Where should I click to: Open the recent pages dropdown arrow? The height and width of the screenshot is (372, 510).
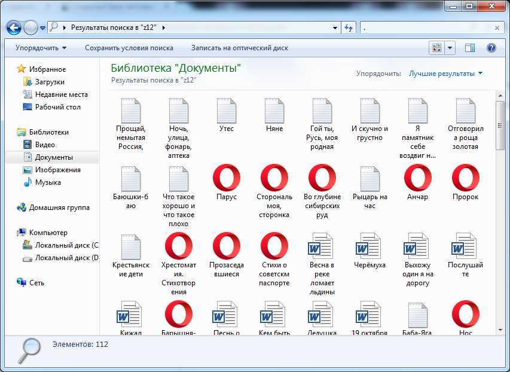click(42, 28)
